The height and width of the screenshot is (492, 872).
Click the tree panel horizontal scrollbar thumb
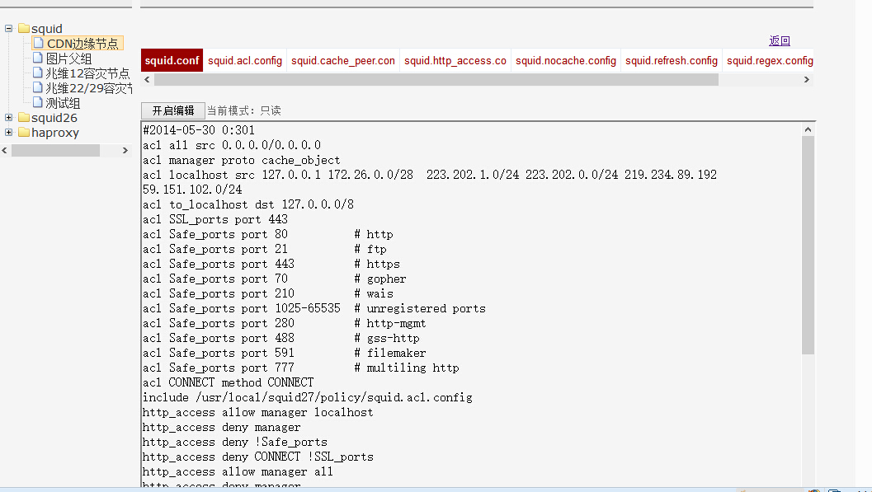(55, 151)
